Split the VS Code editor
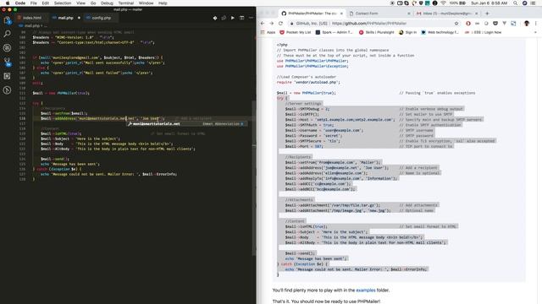 tap(242, 18)
